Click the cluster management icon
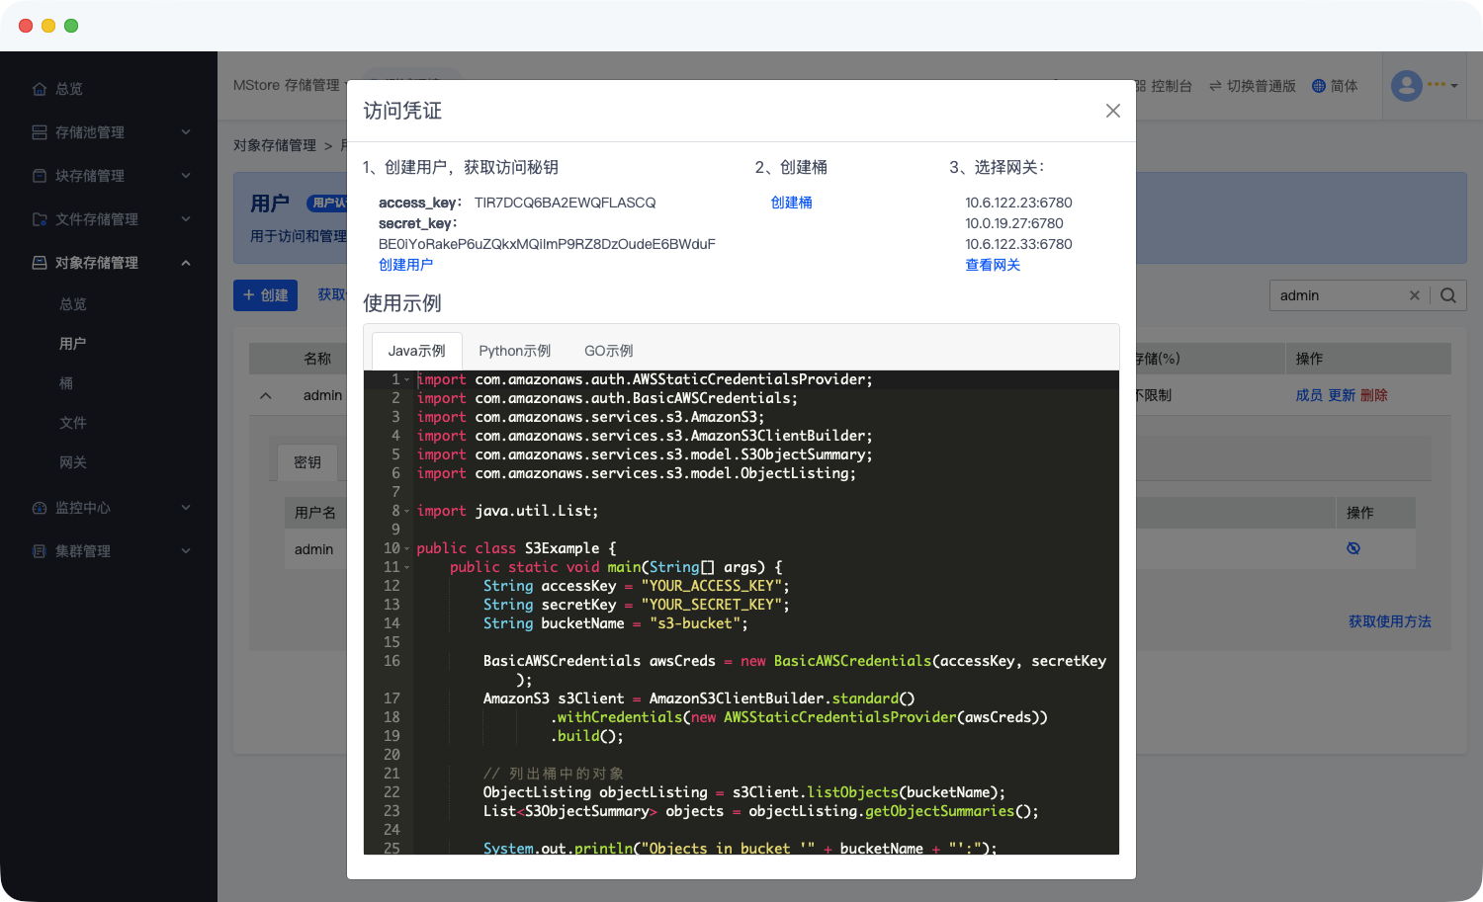 40,551
